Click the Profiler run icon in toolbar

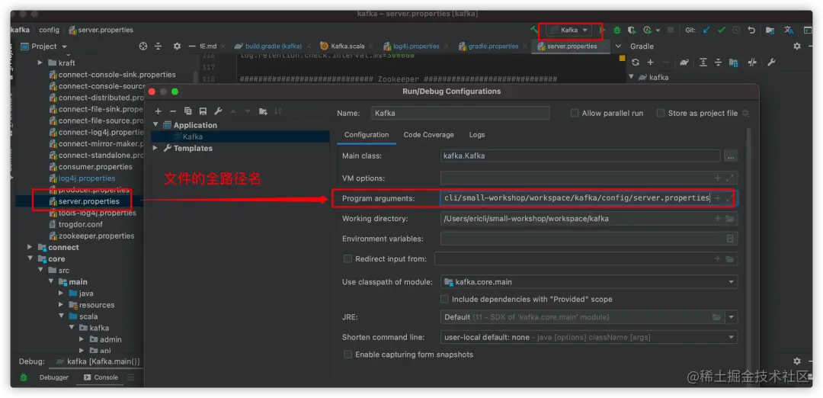click(648, 30)
